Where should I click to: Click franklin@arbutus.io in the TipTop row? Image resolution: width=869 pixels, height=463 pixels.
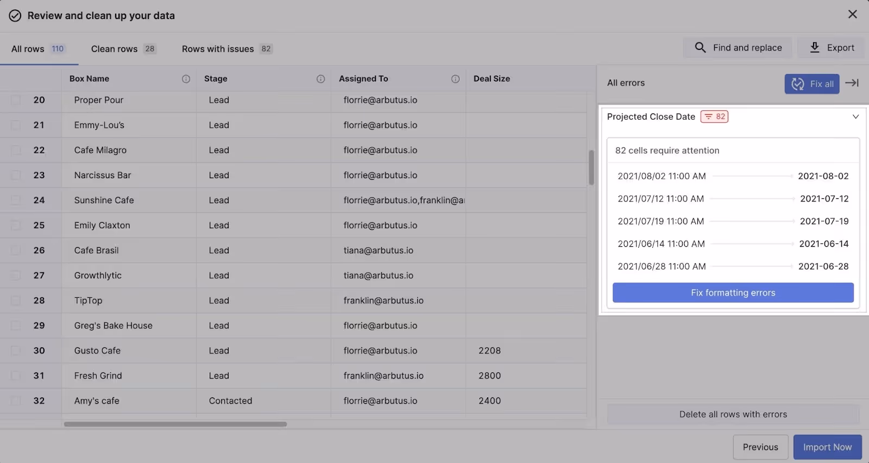pos(383,301)
